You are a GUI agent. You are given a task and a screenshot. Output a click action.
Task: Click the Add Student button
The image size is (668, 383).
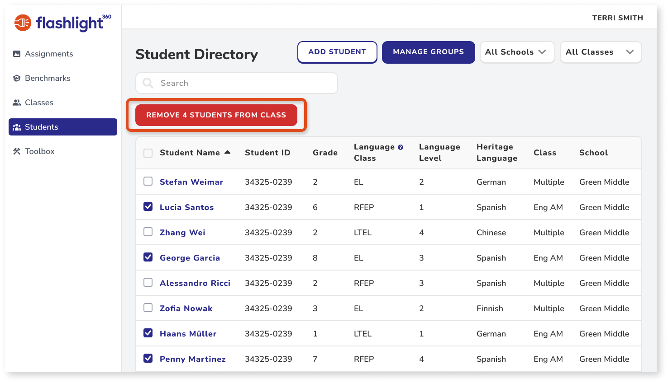337,52
